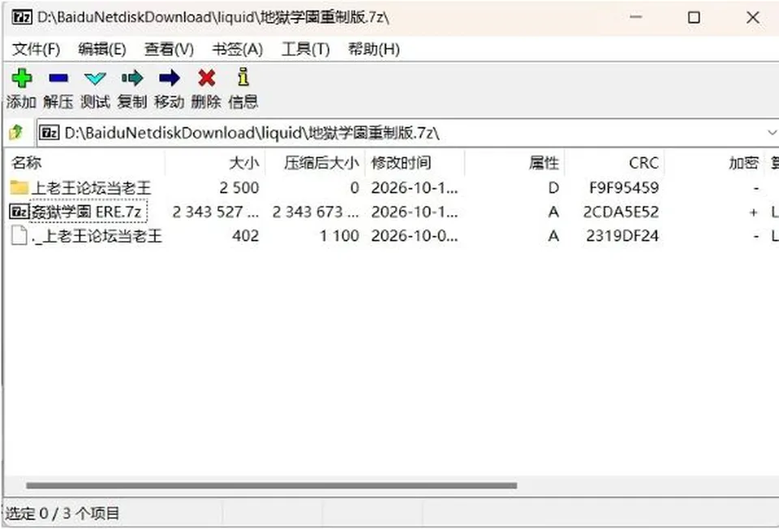Click the size value 402
This screenshot has height=529, width=779.
(245, 236)
